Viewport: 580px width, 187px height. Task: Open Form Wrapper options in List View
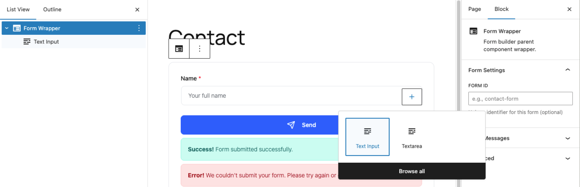point(139,28)
